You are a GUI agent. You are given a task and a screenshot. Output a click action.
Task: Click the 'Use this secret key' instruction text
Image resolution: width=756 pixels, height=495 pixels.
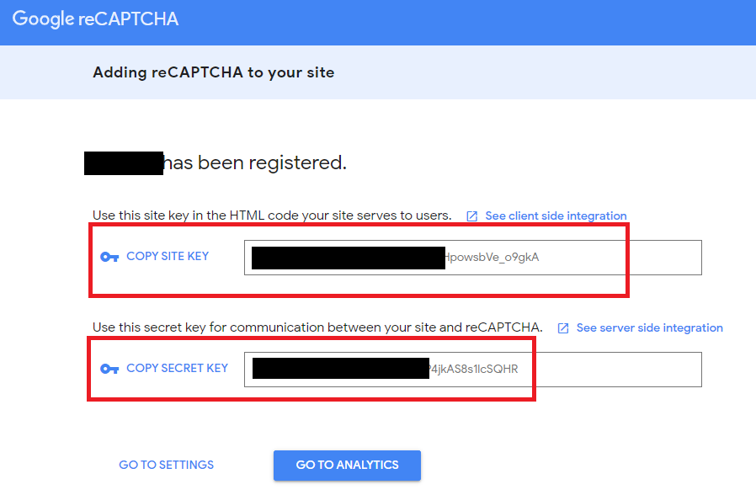(x=317, y=328)
